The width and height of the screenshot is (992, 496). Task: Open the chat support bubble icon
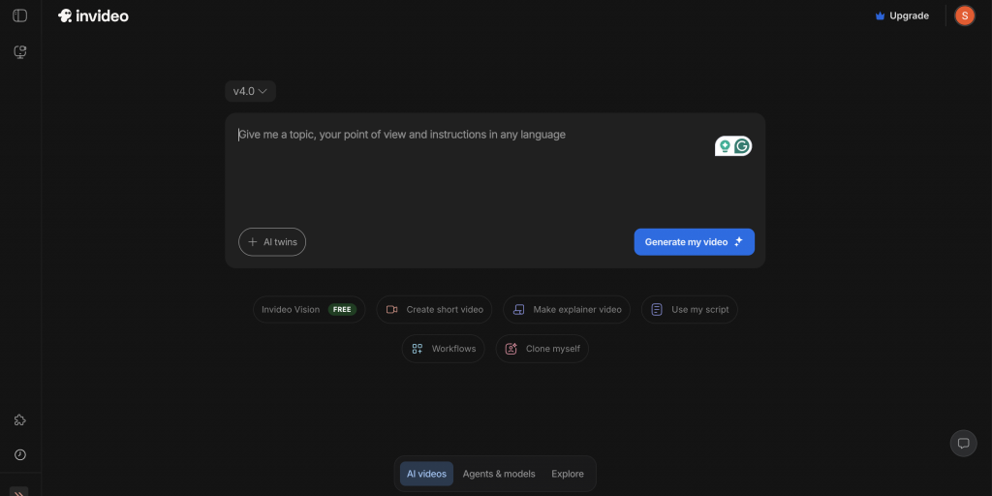(x=964, y=444)
